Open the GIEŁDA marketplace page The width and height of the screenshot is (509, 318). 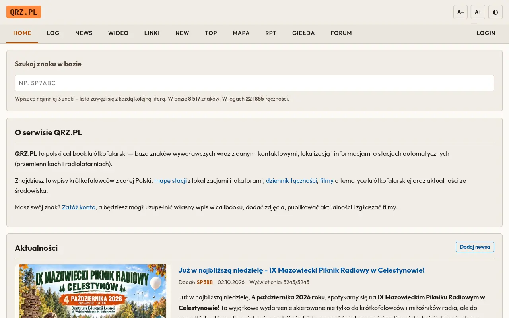pos(303,33)
